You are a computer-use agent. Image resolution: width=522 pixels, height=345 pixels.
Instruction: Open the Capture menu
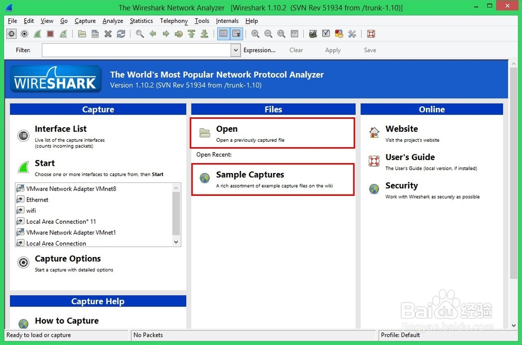tap(85, 21)
